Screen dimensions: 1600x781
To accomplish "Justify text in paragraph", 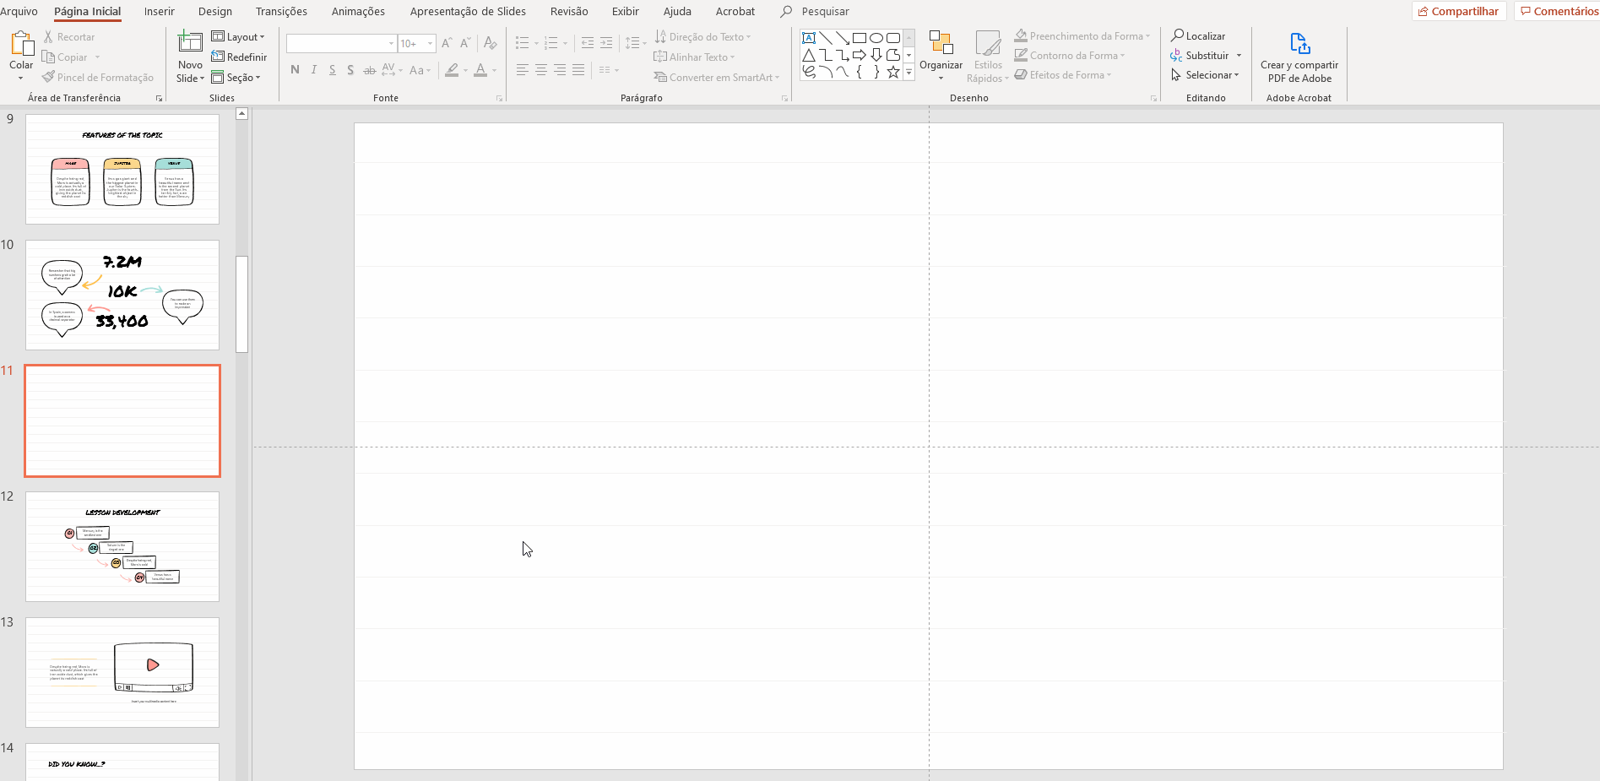I will pos(578,70).
